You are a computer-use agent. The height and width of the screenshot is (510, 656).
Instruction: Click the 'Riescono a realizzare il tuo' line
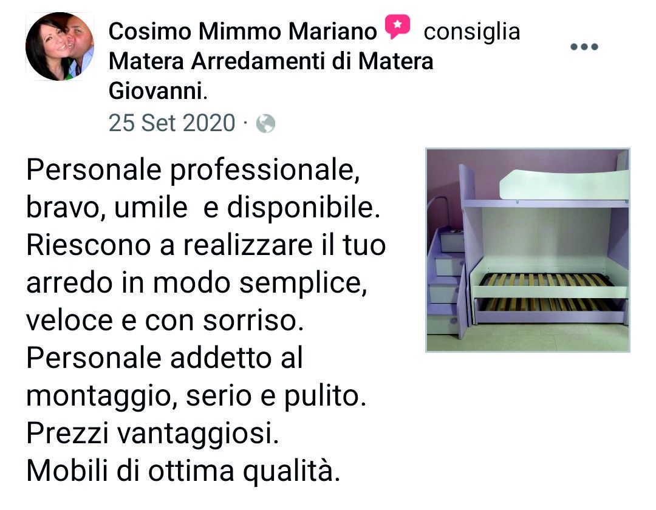coord(206,245)
